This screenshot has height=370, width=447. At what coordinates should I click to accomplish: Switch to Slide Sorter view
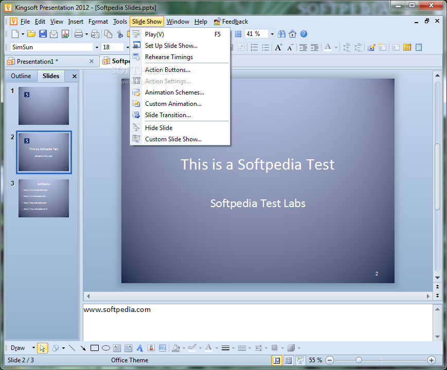click(x=288, y=360)
